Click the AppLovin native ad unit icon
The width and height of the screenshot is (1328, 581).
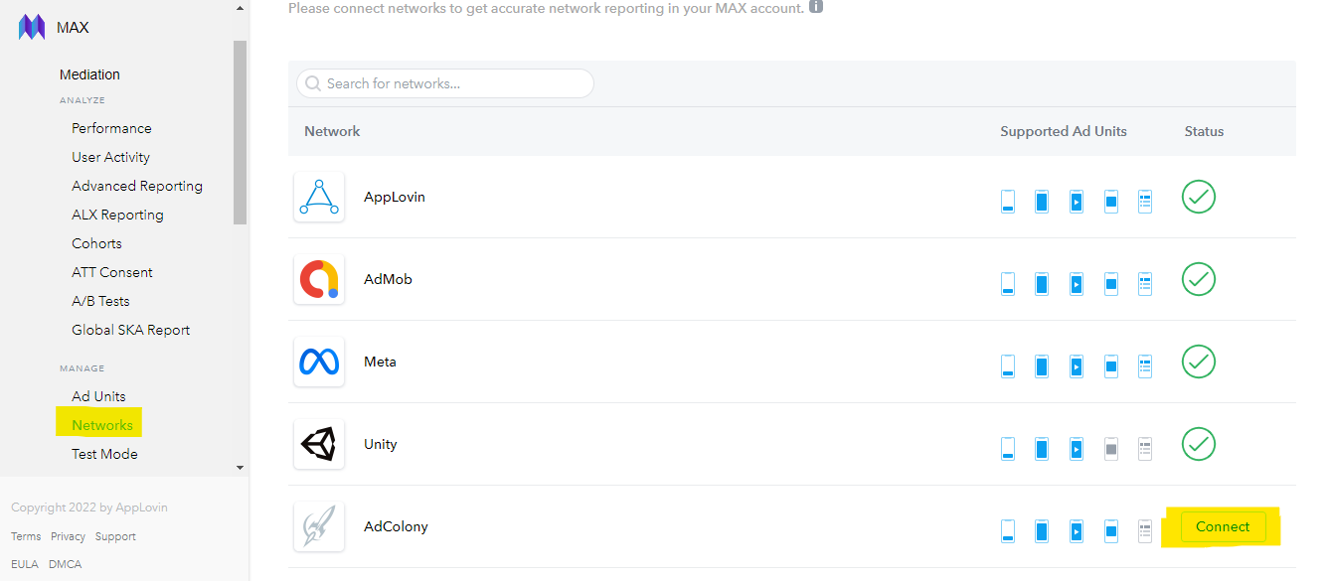(1145, 202)
